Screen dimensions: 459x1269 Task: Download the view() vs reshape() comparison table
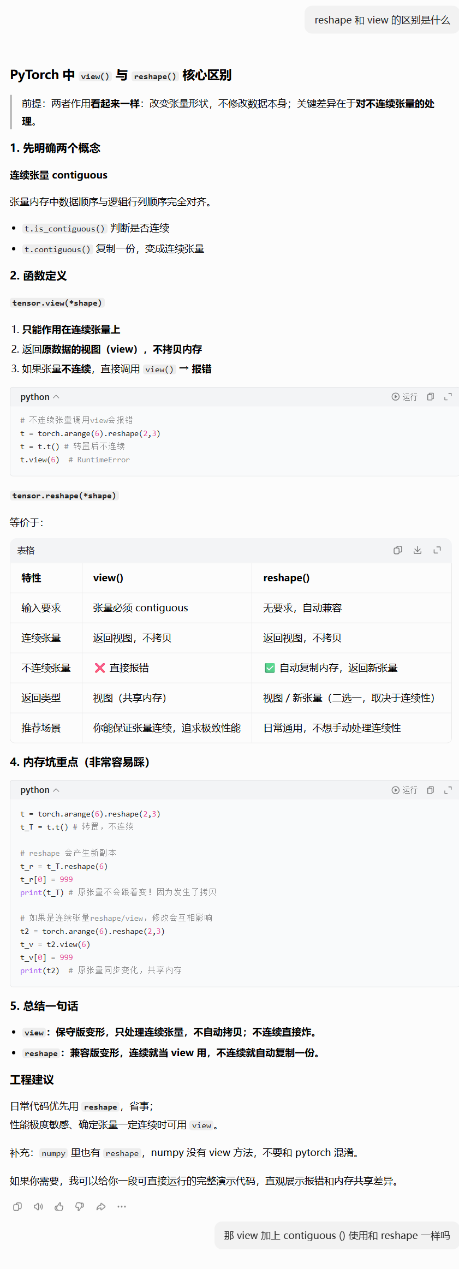[418, 550]
